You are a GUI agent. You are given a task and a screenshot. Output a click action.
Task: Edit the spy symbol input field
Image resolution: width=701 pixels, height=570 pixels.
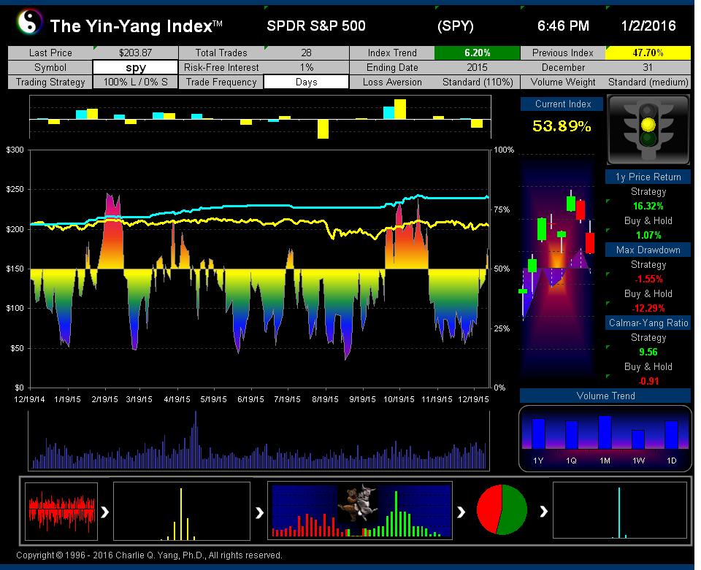[136, 67]
